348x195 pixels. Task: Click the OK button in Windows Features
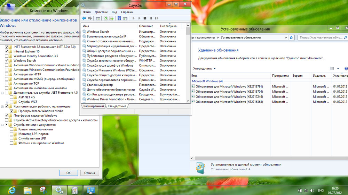68,173
